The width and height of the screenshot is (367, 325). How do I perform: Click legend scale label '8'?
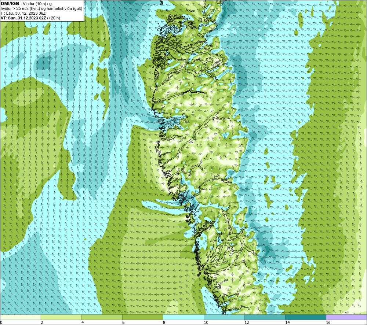(164, 323)
